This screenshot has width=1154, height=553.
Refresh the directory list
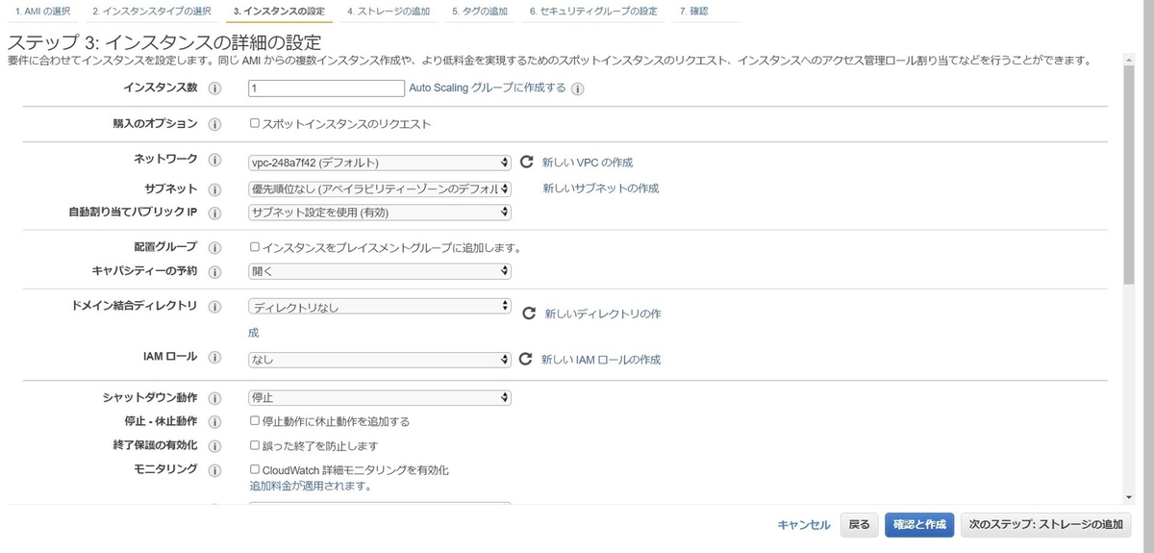pyautogui.click(x=528, y=313)
